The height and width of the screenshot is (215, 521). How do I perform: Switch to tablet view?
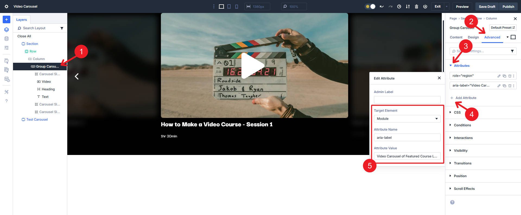click(x=229, y=6)
